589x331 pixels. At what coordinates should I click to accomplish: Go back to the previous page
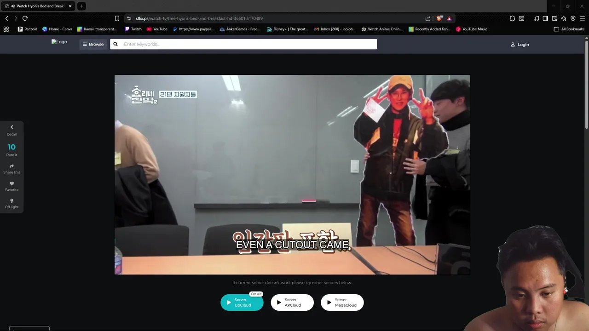click(x=6, y=18)
